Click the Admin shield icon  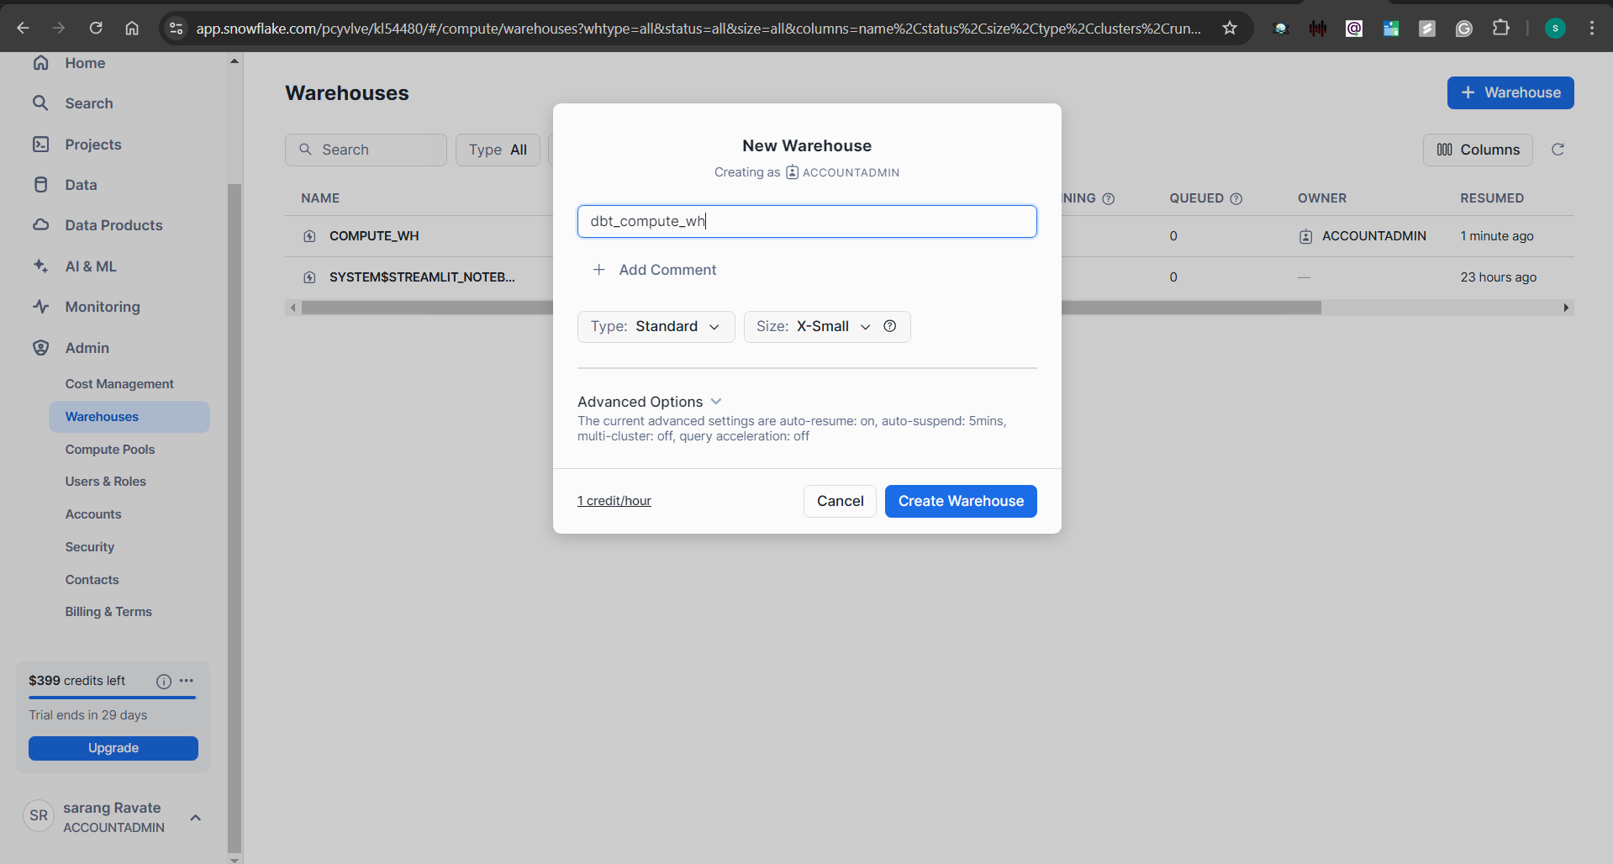pyautogui.click(x=40, y=348)
